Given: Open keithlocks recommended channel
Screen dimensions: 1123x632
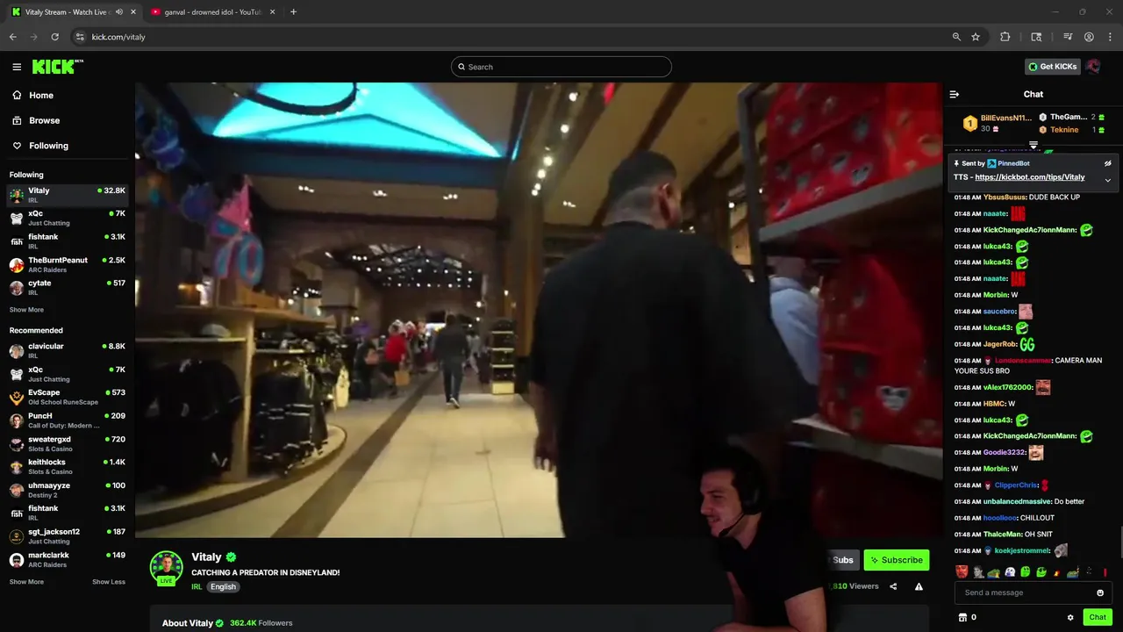Looking at the screenshot, I should (68, 467).
